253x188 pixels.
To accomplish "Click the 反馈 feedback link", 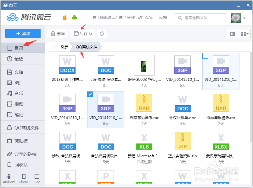I will [163, 17].
